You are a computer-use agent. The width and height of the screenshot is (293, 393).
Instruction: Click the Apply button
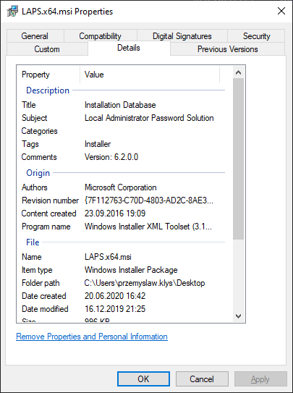coord(260,379)
